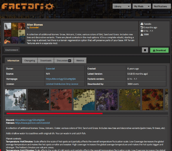Screen dimensions: 172x151
Task: Select the Environment tag
Action: tap(12, 50)
